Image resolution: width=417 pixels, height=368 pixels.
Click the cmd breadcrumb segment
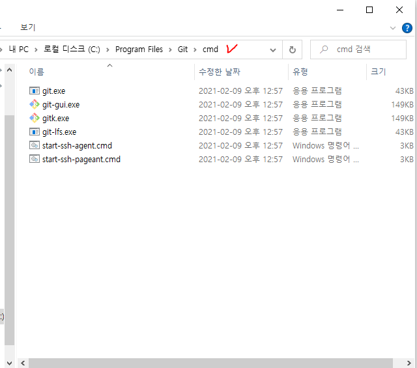tap(210, 50)
